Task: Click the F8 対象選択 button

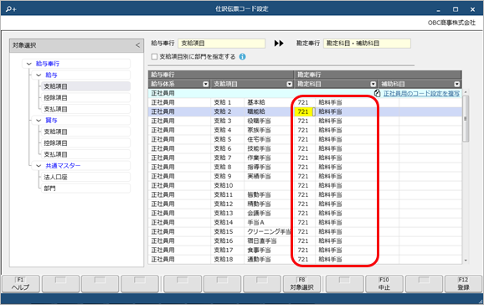Action: 301,284
